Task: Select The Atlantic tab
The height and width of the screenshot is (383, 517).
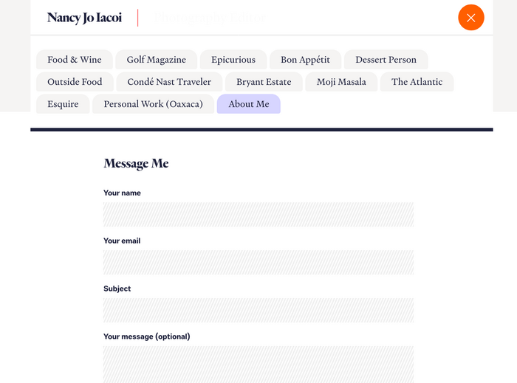Action: click(x=417, y=82)
